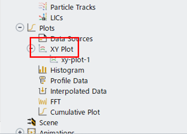Click the FFT waveform icon
This screenshot has height=134, width=187.
click(x=42, y=101)
